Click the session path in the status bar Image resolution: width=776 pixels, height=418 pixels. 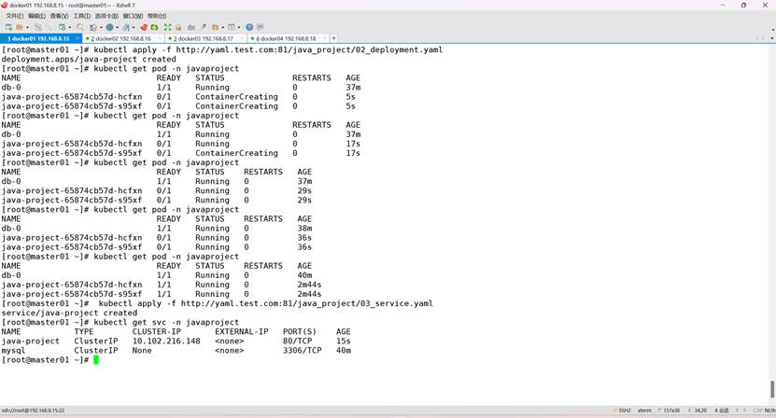(x=33, y=411)
